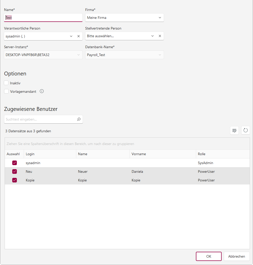Image resolution: width=253 pixels, height=265 pixels.
Task: Expand the Verantwortliche Person dropdown arrow
Action: coord(71,36)
